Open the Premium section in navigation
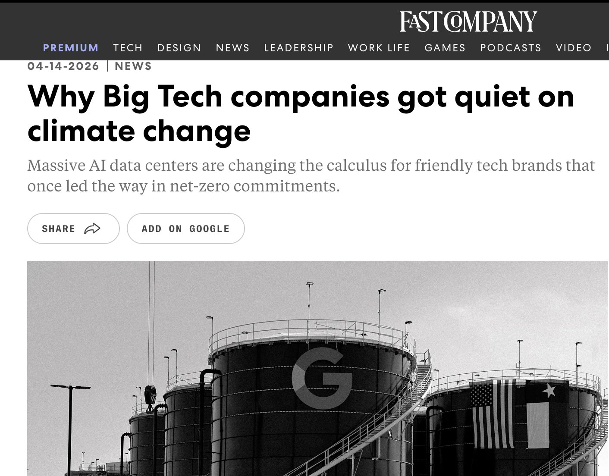This screenshot has width=609, height=476. [71, 48]
